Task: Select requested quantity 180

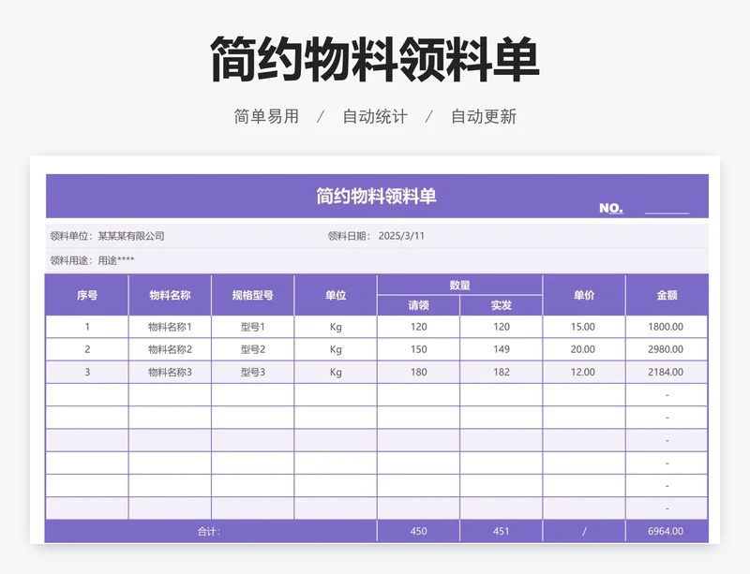Action: coord(418,373)
